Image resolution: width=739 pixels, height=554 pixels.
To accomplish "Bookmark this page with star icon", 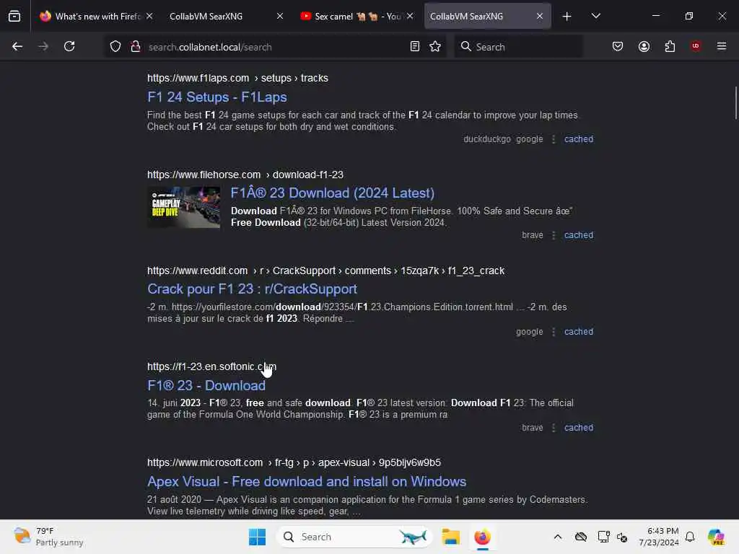I will pyautogui.click(x=435, y=46).
